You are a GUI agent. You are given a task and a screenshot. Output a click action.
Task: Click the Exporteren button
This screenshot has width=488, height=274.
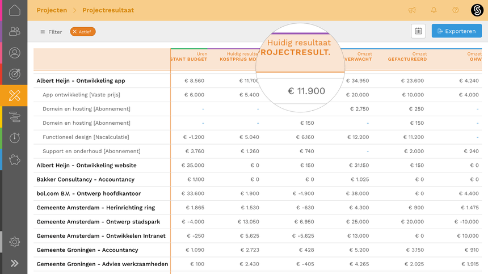(x=457, y=31)
